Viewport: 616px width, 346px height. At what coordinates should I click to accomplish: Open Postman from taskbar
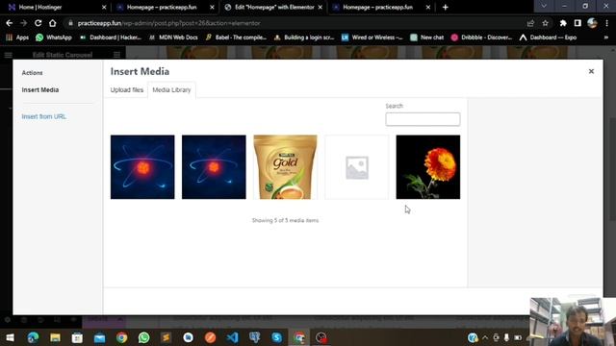click(x=210, y=337)
